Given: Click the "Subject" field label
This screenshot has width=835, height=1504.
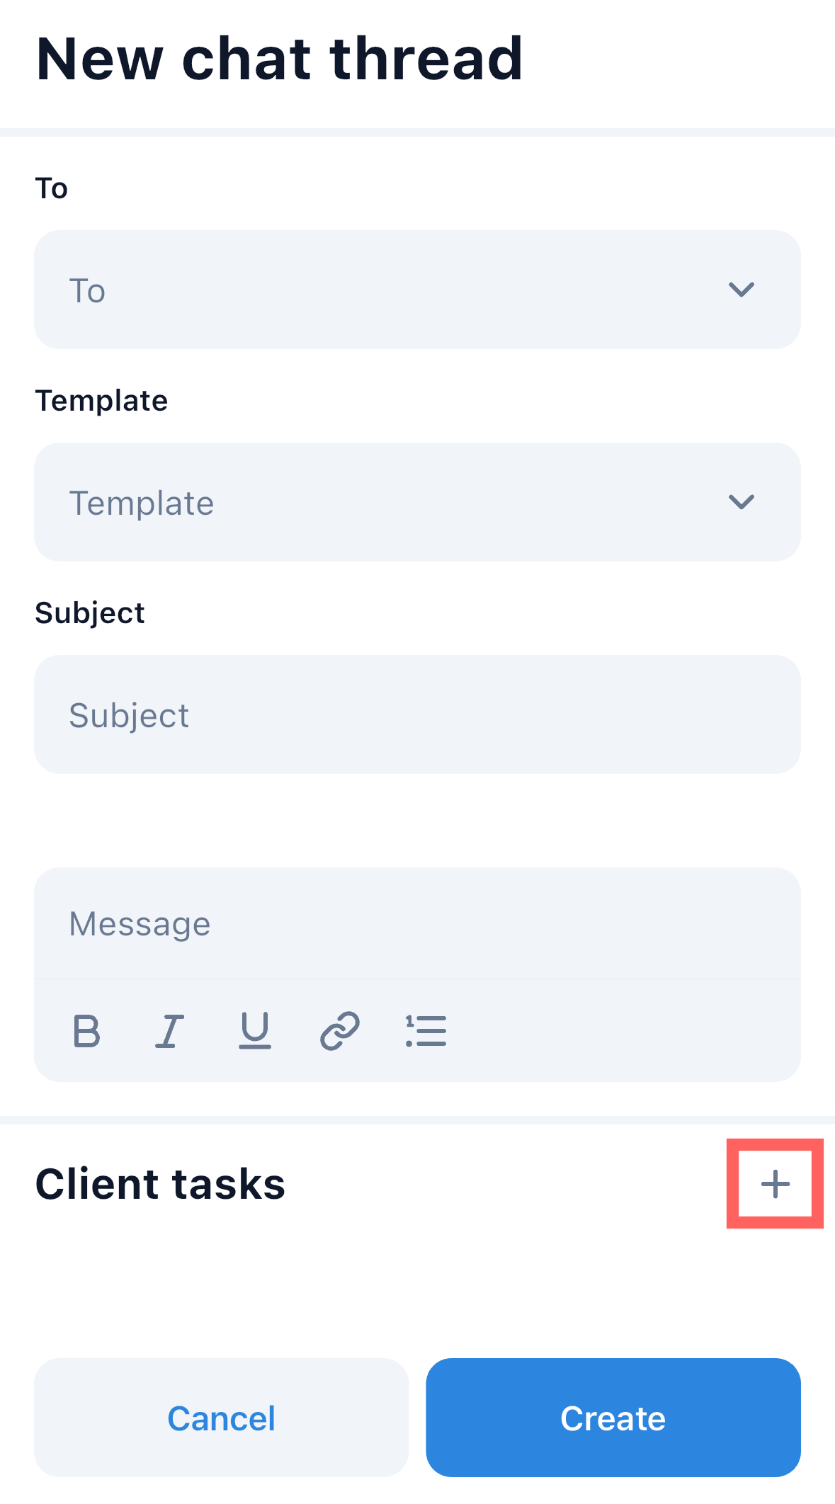Looking at the screenshot, I should coord(90,613).
